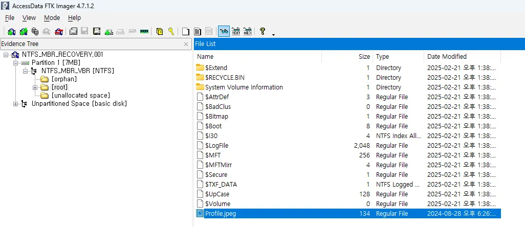Select the $LogFile entry

click(347, 145)
